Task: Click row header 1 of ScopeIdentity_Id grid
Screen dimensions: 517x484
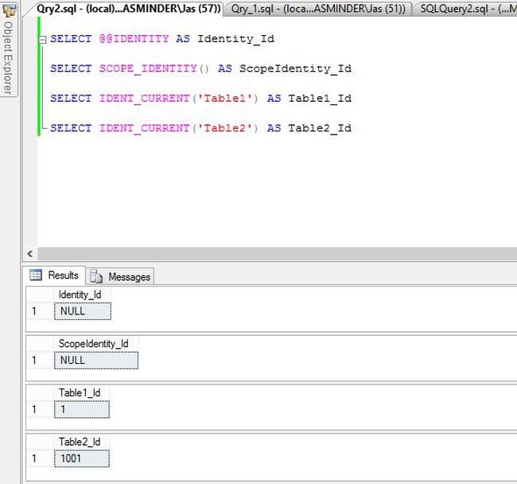Action: [x=40, y=361]
